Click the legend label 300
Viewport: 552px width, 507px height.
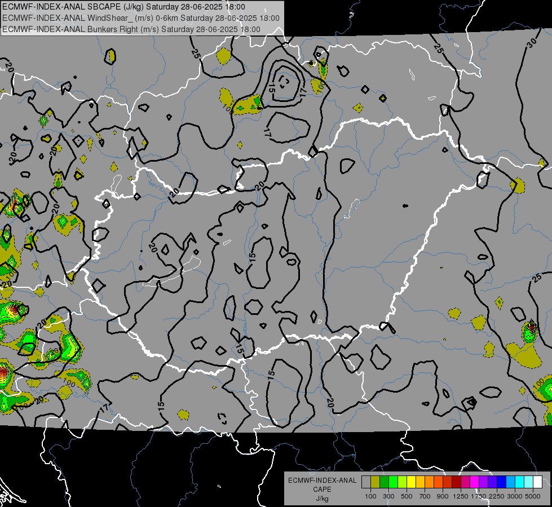click(x=388, y=496)
